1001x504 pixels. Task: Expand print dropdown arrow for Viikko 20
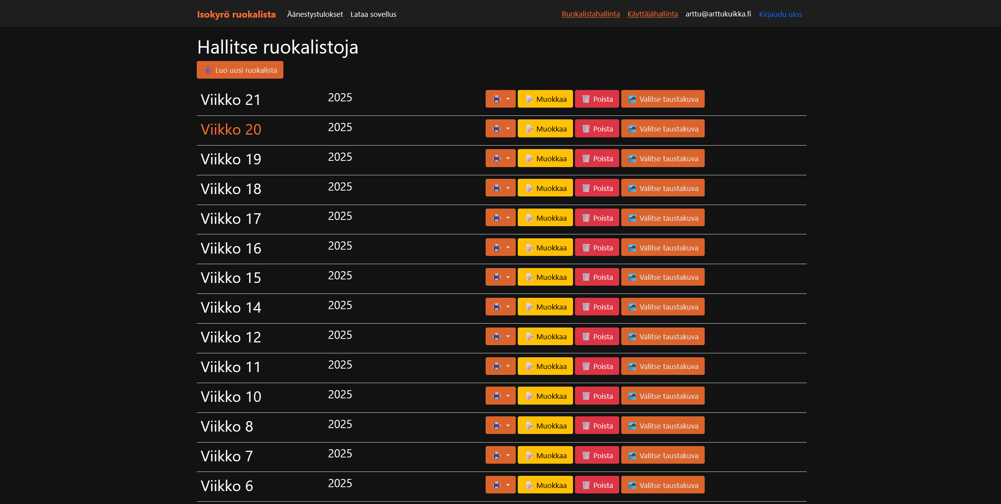pyautogui.click(x=508, y=129)
